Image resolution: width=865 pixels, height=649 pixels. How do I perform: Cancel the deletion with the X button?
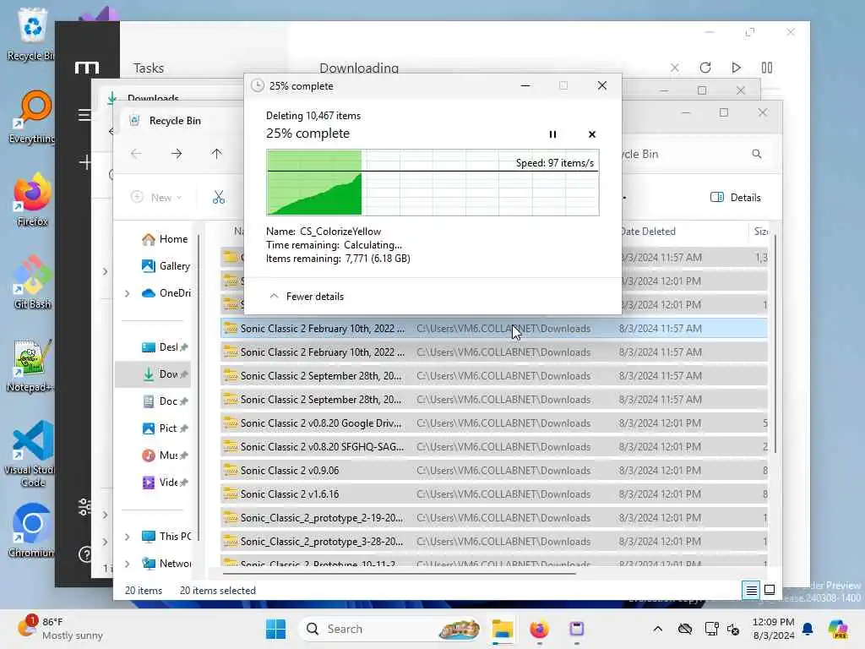pos(592,134)
